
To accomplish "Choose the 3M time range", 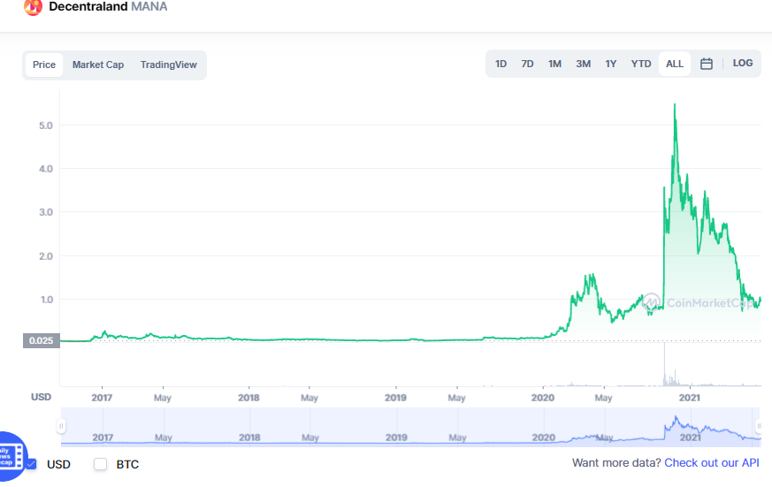I will pos(584,64).
